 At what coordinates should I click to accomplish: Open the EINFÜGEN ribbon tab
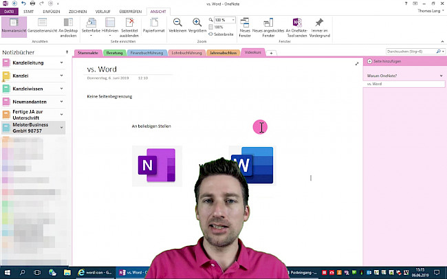[x=52, y=12]
